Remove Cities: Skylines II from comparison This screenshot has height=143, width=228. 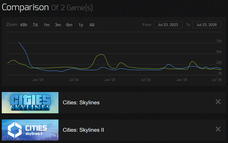[x=218, y=129]
